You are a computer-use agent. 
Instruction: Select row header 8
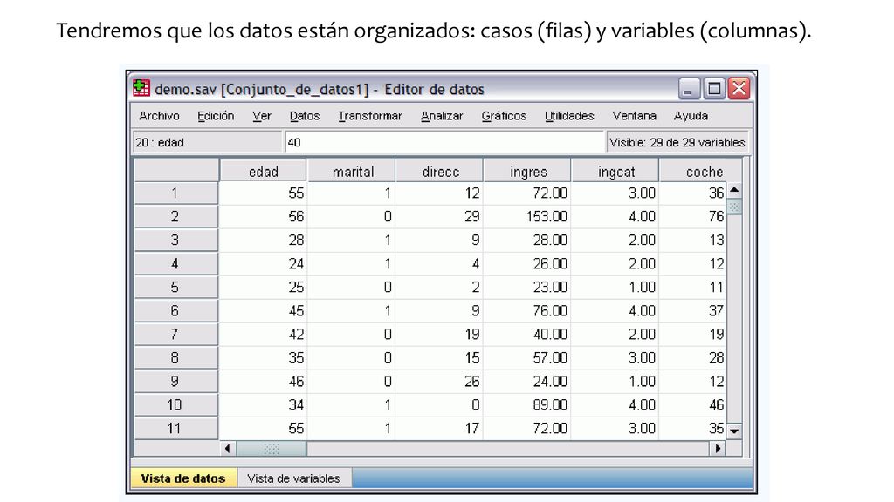coord(175,357)
